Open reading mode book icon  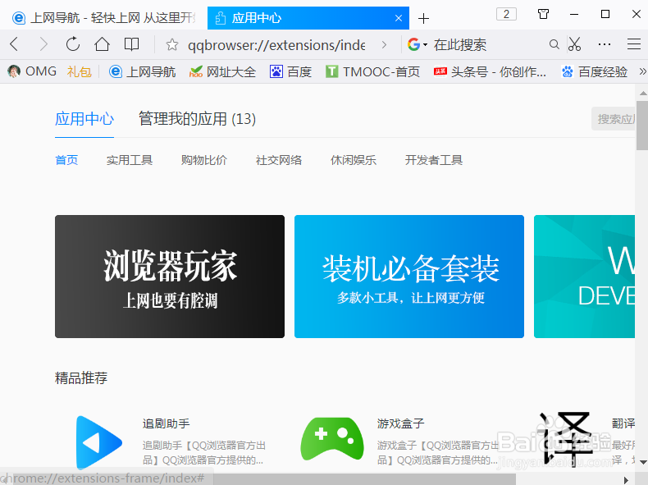point(131,43)
